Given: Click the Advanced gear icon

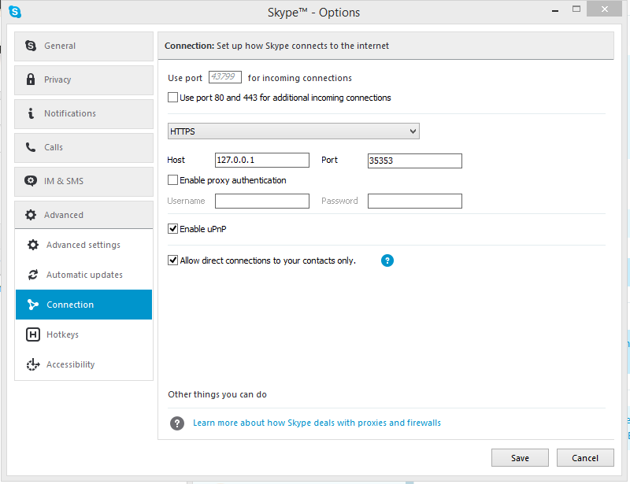Looking at the screenshot, I should click(x=31, y=215).
